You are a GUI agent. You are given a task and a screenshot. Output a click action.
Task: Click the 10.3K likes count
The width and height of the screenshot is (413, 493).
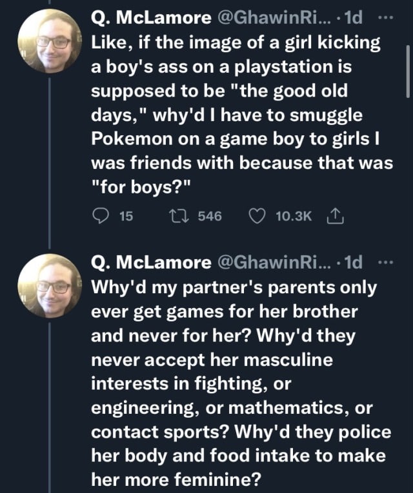[292, 217]
